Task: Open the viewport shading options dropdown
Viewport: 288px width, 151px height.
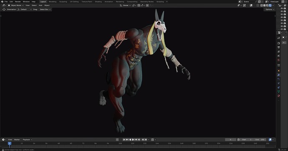Action: click(273, 5)
